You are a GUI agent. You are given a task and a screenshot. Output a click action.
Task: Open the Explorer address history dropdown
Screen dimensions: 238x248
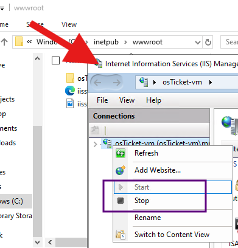click(197, 43)
